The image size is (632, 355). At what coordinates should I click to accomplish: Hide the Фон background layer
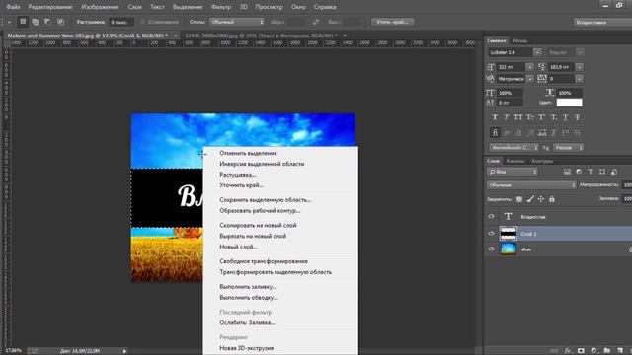click(491, 249)
